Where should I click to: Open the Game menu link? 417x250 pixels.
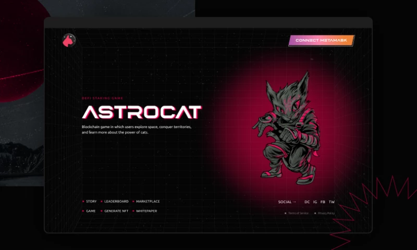pos(91,211)
